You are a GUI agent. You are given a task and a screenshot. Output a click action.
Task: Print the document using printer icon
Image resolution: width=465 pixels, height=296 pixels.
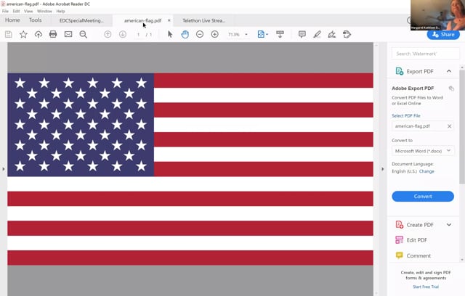(x=53, y=34)
